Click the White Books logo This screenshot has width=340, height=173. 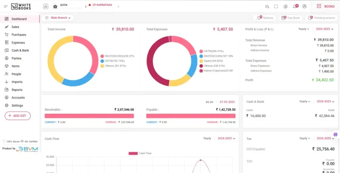(21, 6)
